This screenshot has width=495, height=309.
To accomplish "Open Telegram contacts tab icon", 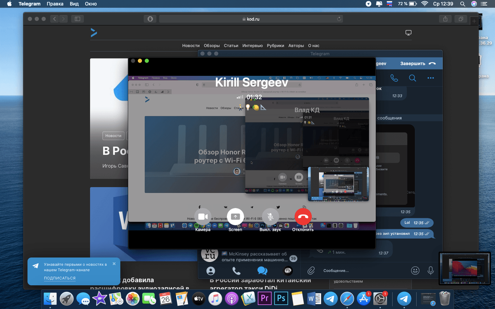I will tap(211, 271).
